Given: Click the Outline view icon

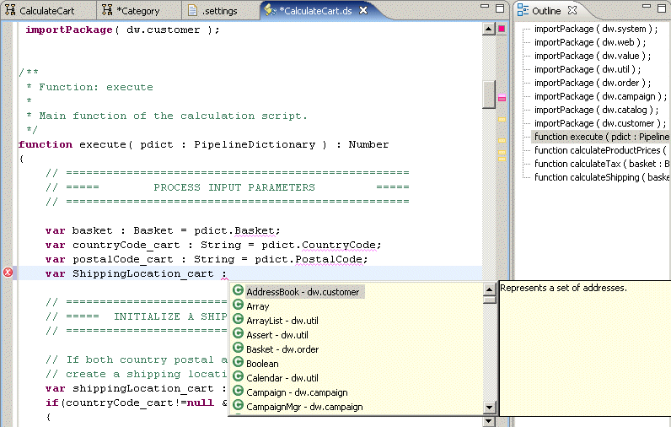Looking at the screenshot, I should point(523,11).
